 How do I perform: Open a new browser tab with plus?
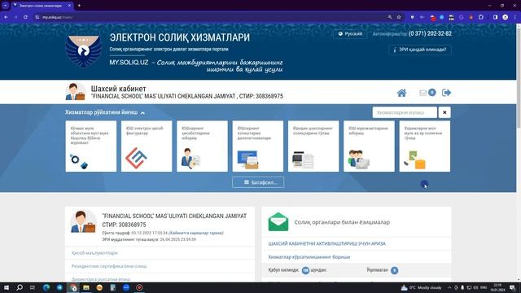pos(79,6)
